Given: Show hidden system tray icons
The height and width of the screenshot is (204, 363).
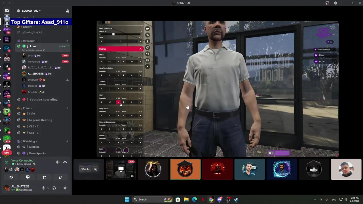Looking at the screenshot, I should pos(314,199).
